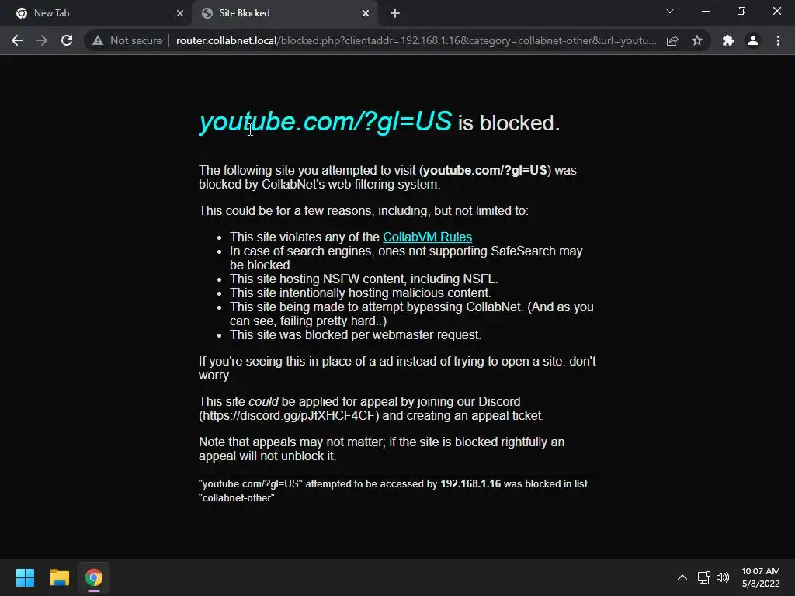This screenshot has width=795, height=596.
Task: Open network status in system tray
Action: 703,577
